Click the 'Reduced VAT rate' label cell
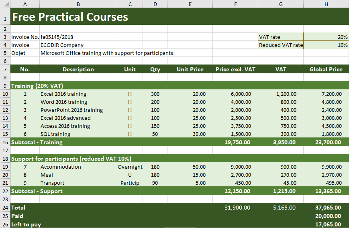Screen dimensions: 349x228 pyautogui.click(x=281, y=45)
